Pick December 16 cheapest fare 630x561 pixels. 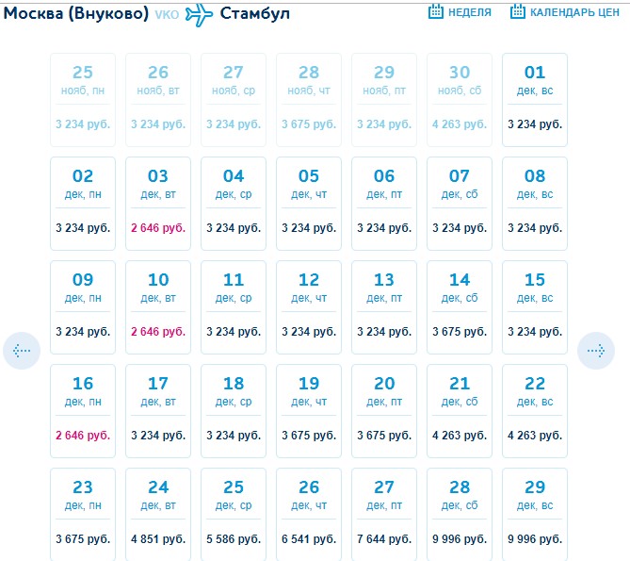pyautogui.click(x=83, y=411)
